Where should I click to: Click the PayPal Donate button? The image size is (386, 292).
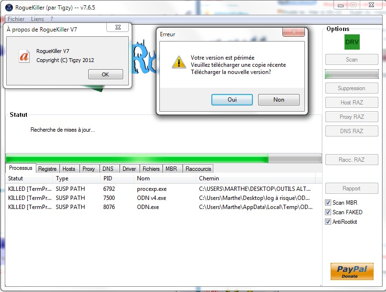(352, 271)
